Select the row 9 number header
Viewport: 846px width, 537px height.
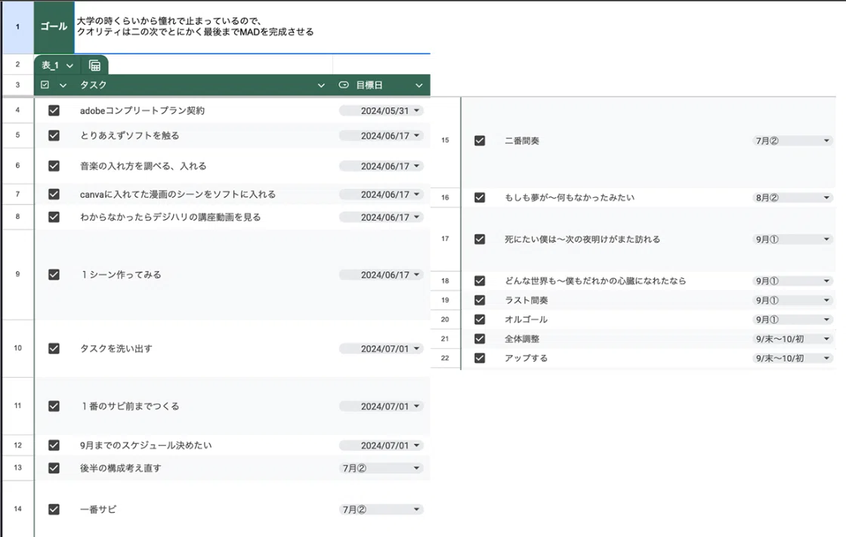[x=18, y=275]
